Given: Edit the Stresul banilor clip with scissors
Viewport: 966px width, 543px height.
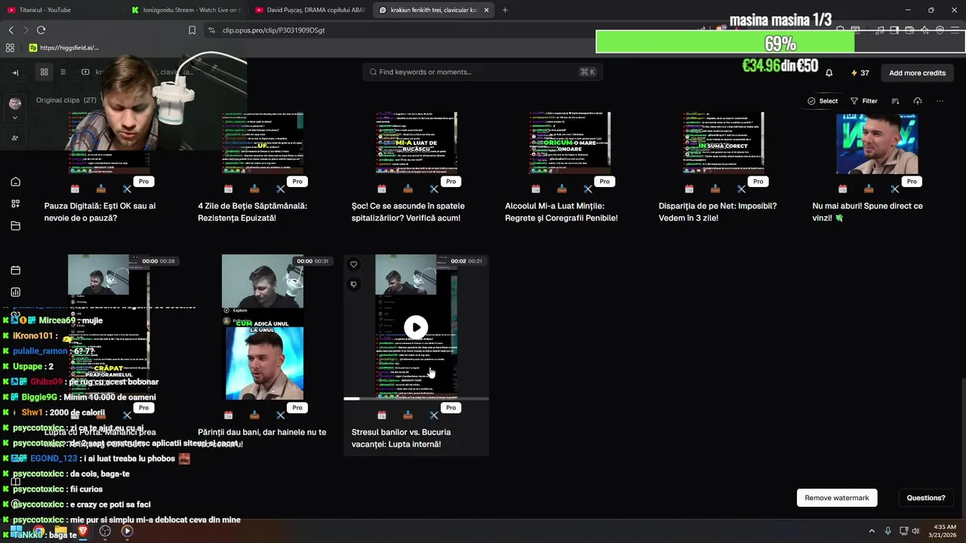Looking at the screenshot, I should click(x=434, y=415).
